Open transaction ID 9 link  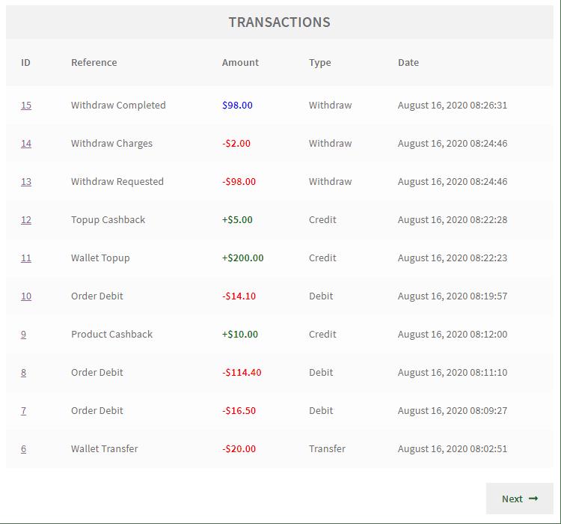point(24,335)
